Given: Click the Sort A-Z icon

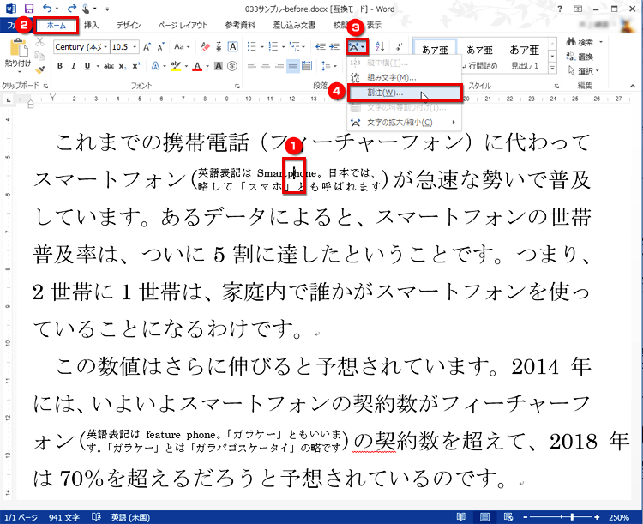Looking at the screenshot, I should tap(380, 47).
